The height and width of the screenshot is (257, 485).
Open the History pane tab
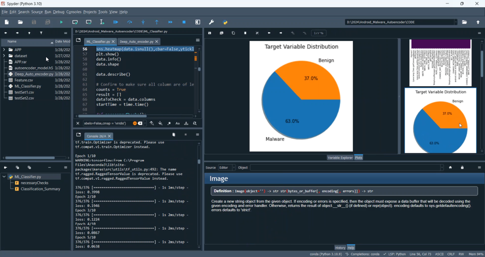click(x=340, y=248)
